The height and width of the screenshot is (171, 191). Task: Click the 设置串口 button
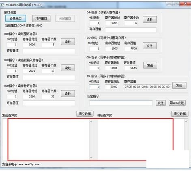pos(16,19)
